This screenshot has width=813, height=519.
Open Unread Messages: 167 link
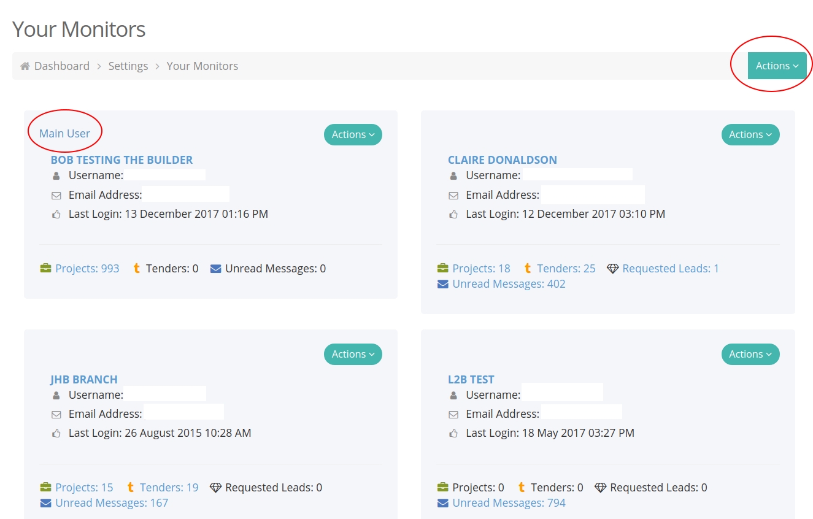112,502
